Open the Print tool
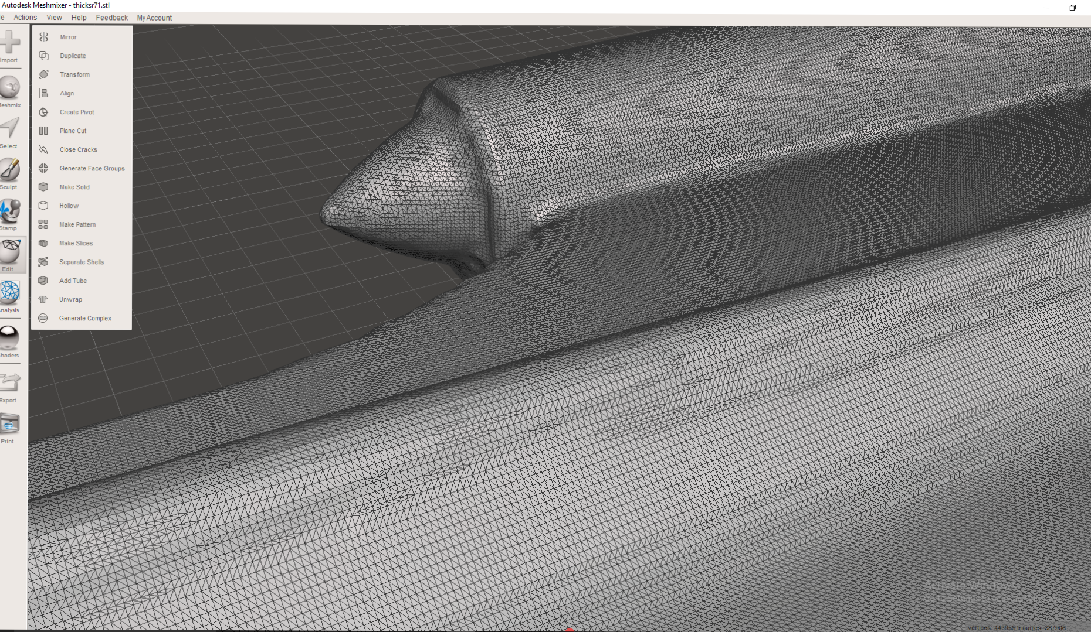This screenshot has height=632, width=1091. [10, 428]
